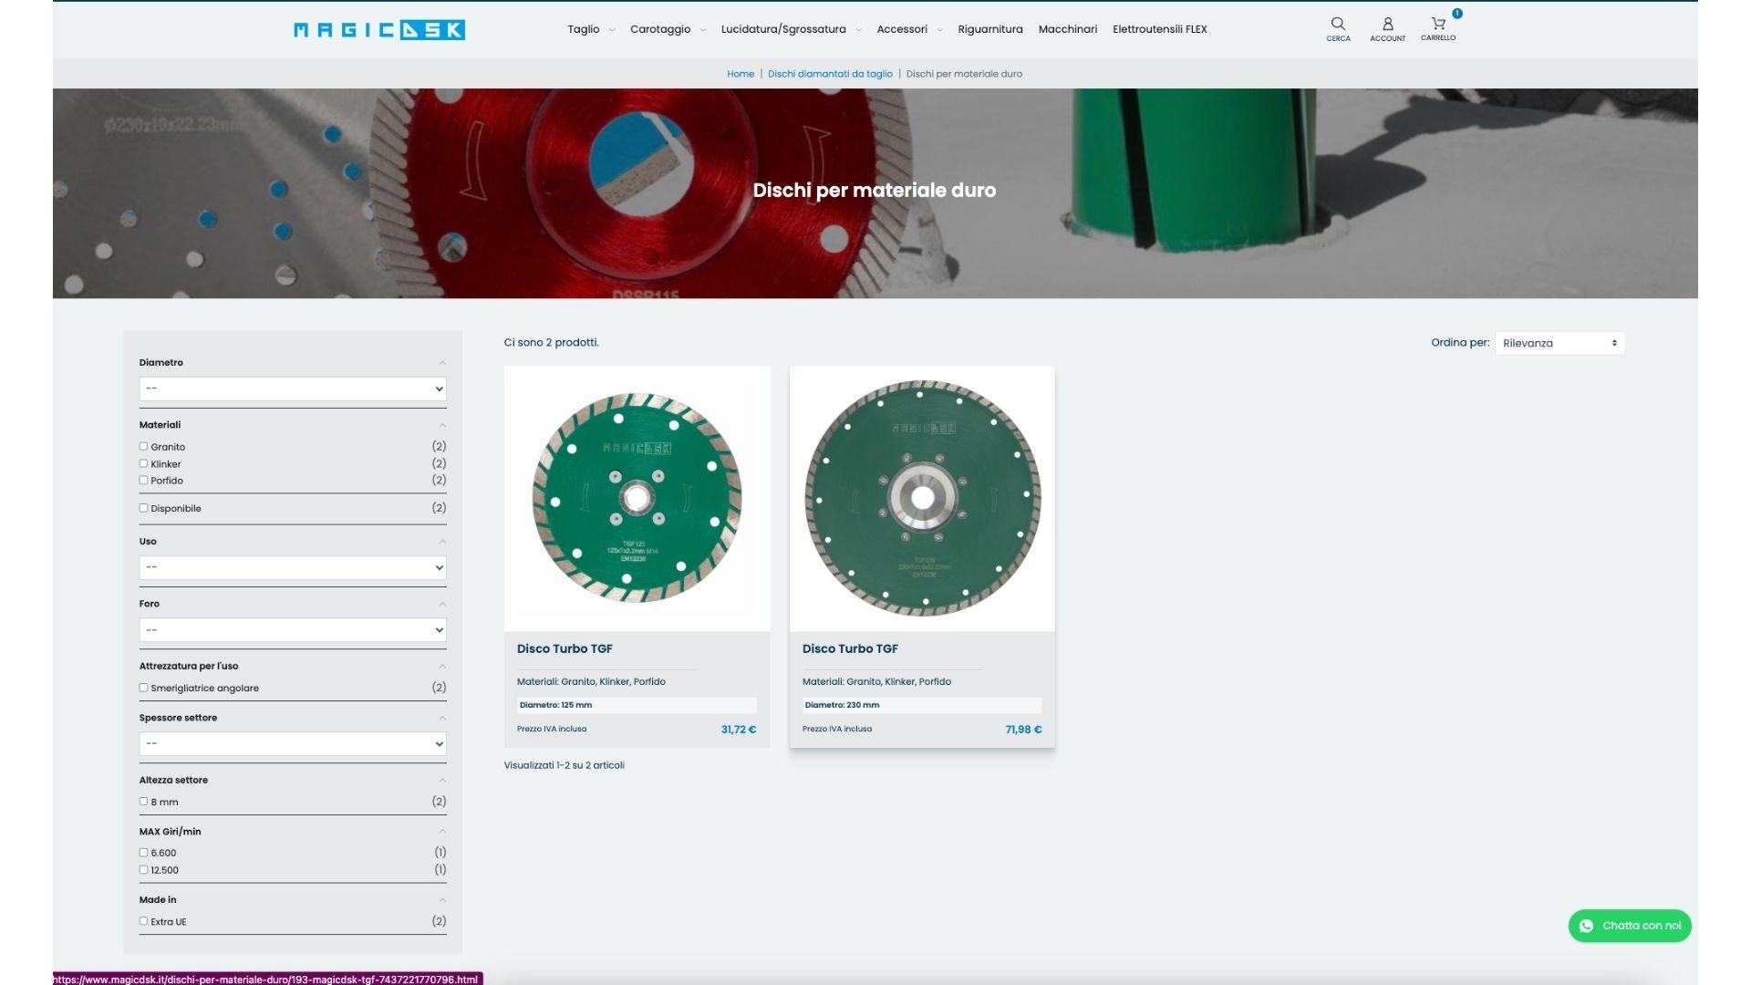Collapse the Diametro filter section arrow
The image size is (1751, 985).
[442, 363]
